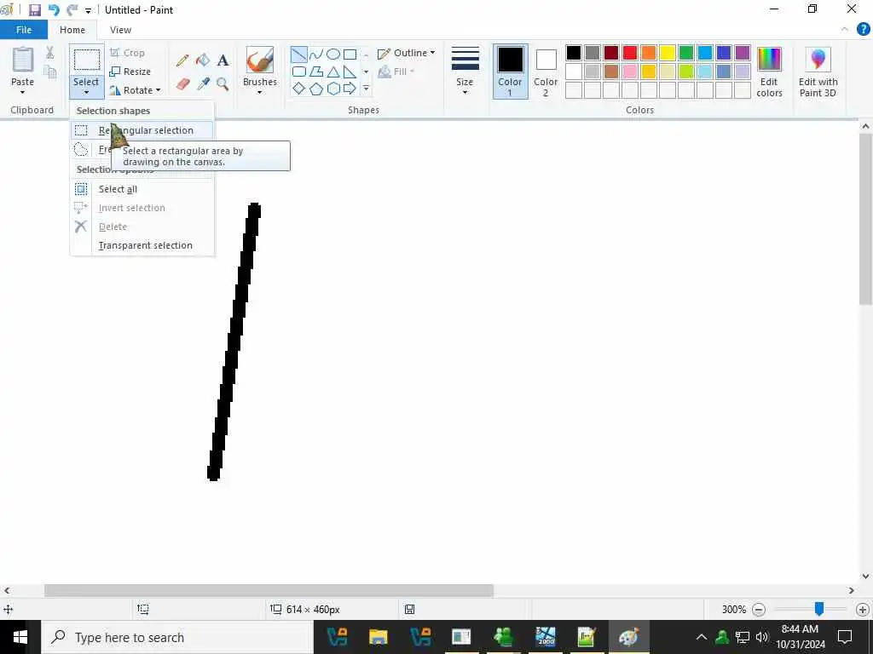Click the Resize button
The height and width of the screenshot is (654, 873).
click(130, 72)
